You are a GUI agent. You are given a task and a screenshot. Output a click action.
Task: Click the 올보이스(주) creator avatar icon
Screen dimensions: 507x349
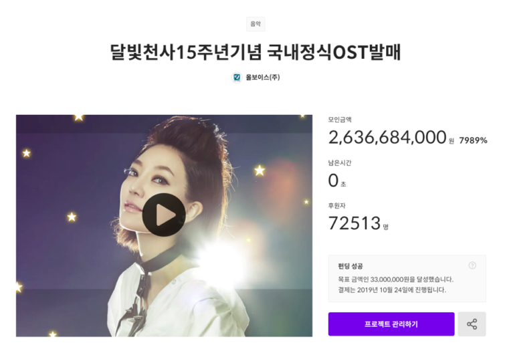point(237,78)
